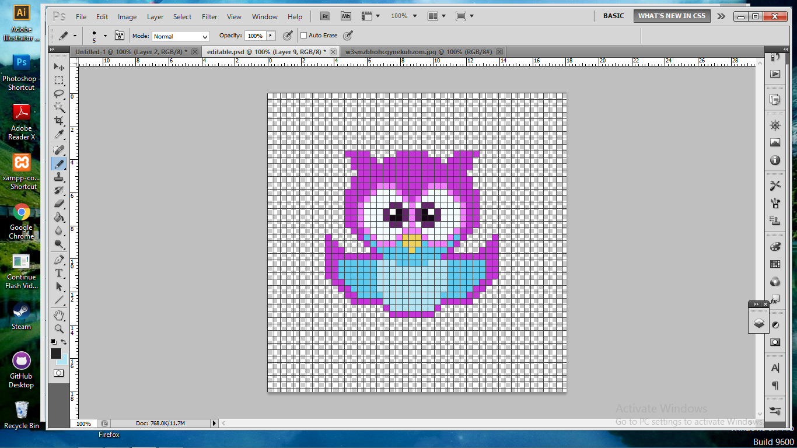Select the Eraser tool
797x448 pixels.
[59, 204]
